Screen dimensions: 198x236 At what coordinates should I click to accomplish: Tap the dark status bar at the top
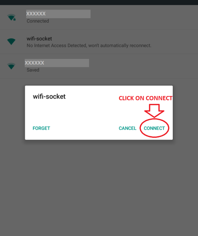click(x=99, y=3)
